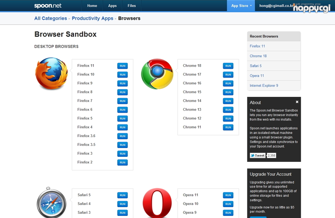Click the Opera 10 label text
This screenshot has width=335, height=218.
(191, 204)
